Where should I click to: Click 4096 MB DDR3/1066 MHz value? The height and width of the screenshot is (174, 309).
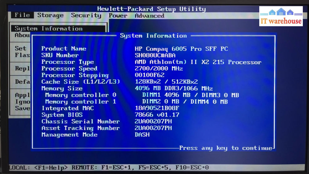tap(174, 88)
